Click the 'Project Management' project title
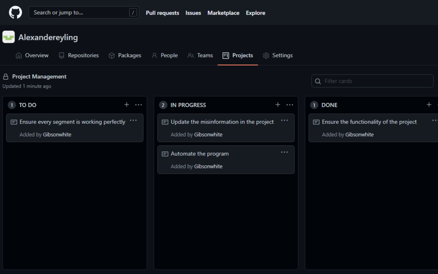This screenshot has width=438, height=274. pyautogui.click(x=39, y=76)
